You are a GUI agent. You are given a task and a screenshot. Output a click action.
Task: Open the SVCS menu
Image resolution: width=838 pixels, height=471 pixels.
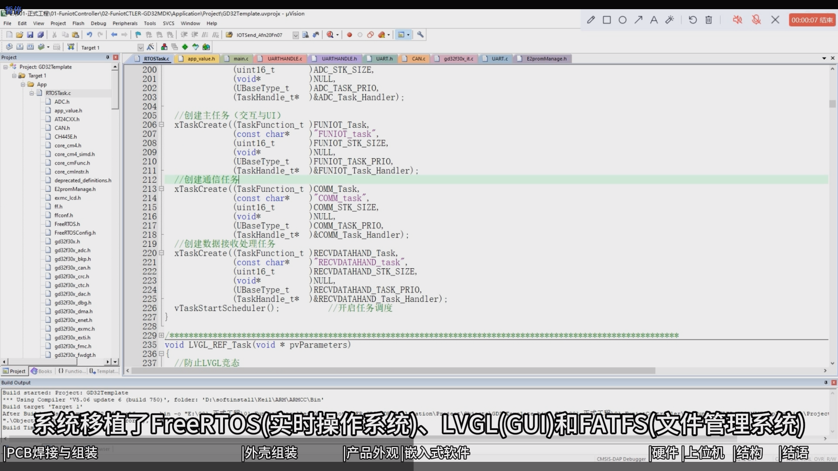coord(168,24)
